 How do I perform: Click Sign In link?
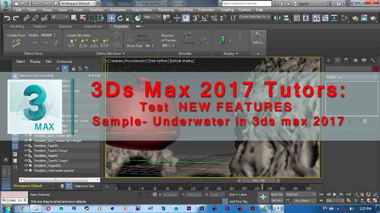coord(303,4)
